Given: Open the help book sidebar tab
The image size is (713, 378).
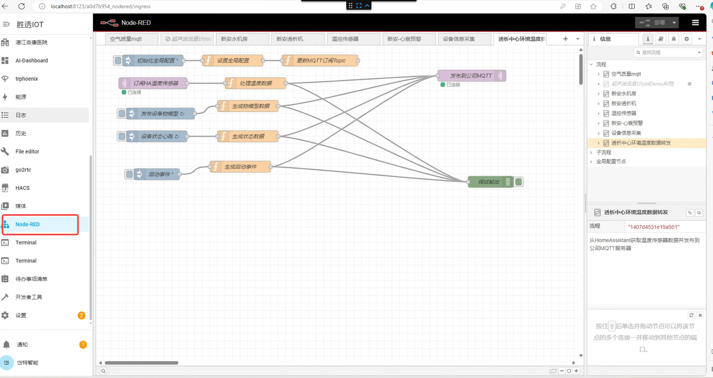Looking at the screenshot, I should point(661,39).
